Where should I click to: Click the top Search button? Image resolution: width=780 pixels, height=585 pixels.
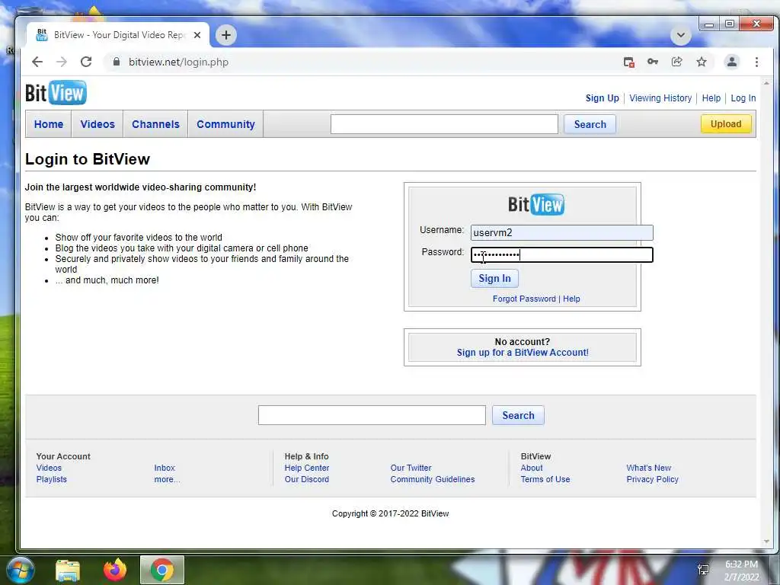(590, 124)
